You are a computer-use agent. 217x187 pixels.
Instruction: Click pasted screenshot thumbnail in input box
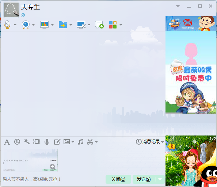30,160
